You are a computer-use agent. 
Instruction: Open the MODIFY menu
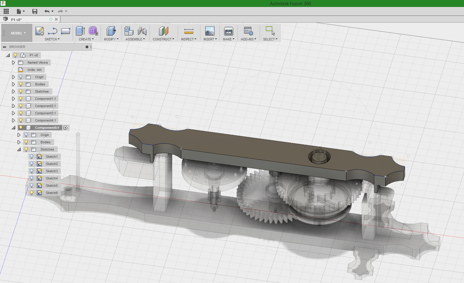[111, 39]
